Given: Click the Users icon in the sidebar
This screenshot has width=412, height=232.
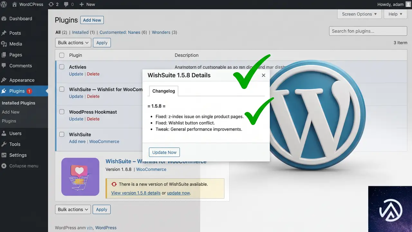Looking at the screenshot, I should click(x=4, y=133).
